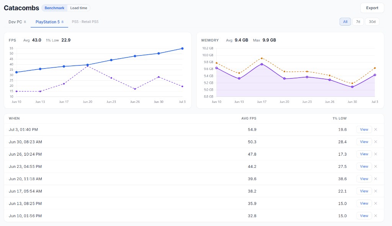Delete the Jul 3, 01:40 PM run
The width and height of the screenshot is (392, 226).
[x=376, y=129]
